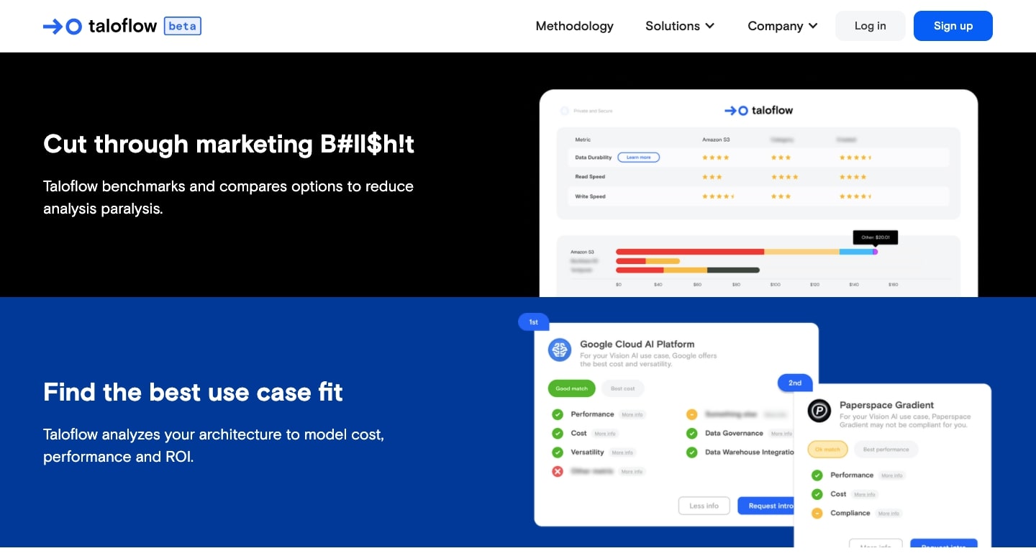Click the Private and Secure icon in preview
This screenshot has height=556, width=1036.
(565, 111)
